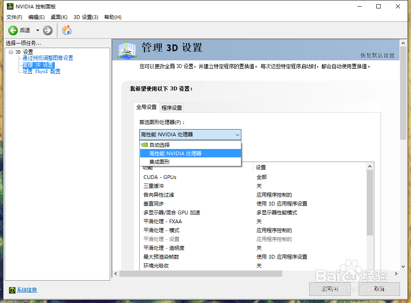Open the 帮助(H) menu
This screenshot has height=303, width=411.
(x=113, y=17)
